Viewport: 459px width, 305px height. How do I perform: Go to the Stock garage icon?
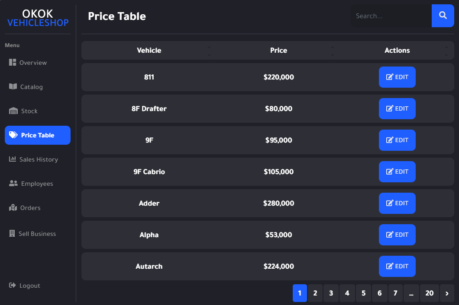pos(13,111)
